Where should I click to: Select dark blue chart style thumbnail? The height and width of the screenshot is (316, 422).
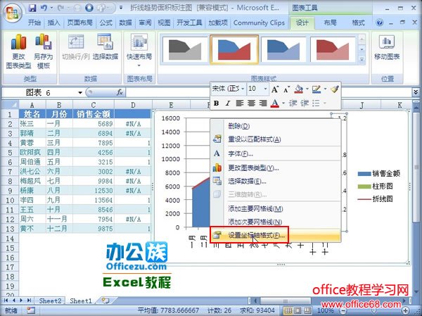283,49
